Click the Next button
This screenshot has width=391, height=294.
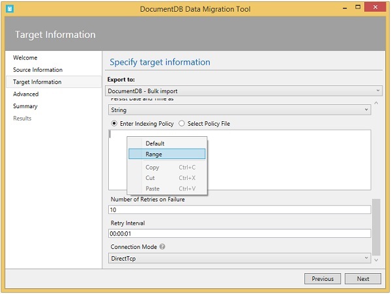tap(363, 278)
